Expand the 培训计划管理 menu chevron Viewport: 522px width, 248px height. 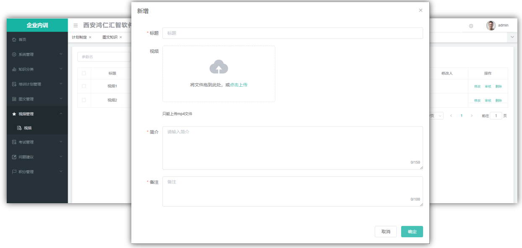[61, 84]
